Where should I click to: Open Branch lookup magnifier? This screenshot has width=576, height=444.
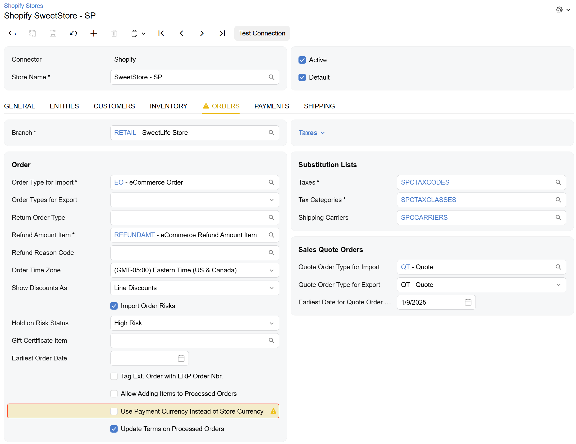click(271, 133)
